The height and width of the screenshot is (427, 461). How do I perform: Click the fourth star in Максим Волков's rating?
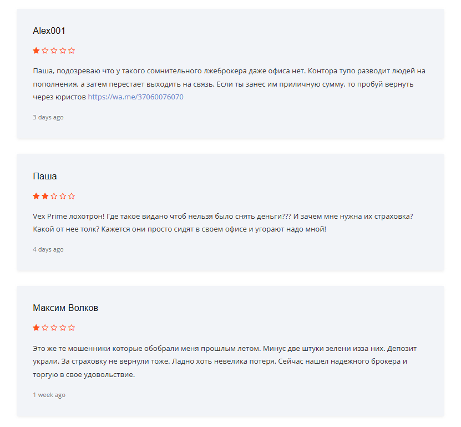(x=63, y=328)
